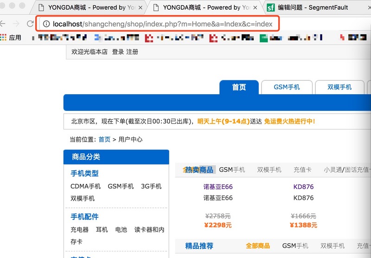Click the SegmentFault tab favicon
Image resolution: width=371 pixels, height=258 pixels.
click(271, 7)
